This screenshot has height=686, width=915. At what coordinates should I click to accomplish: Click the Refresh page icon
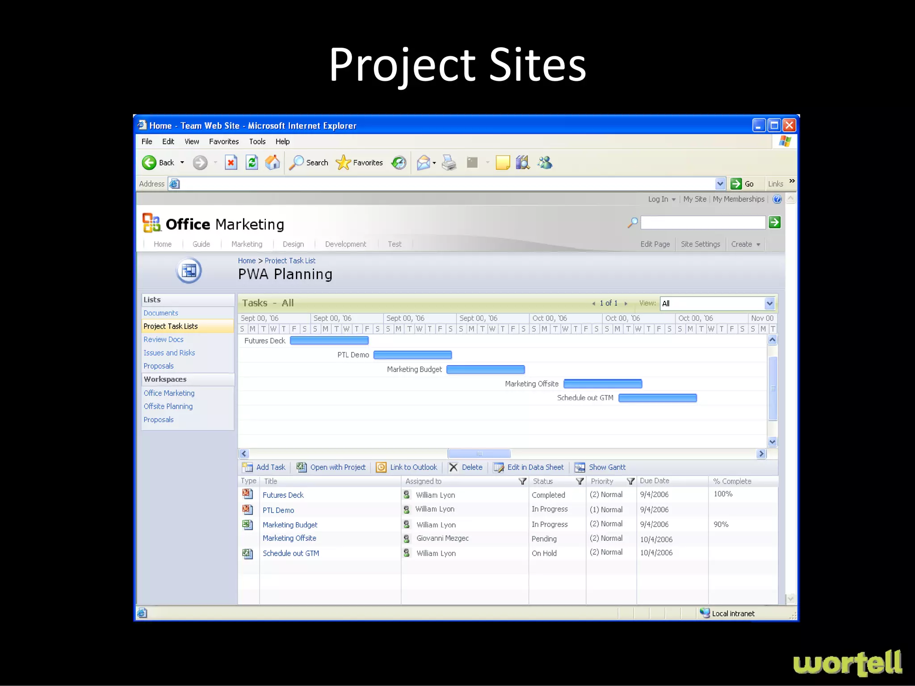pos(252,163)
